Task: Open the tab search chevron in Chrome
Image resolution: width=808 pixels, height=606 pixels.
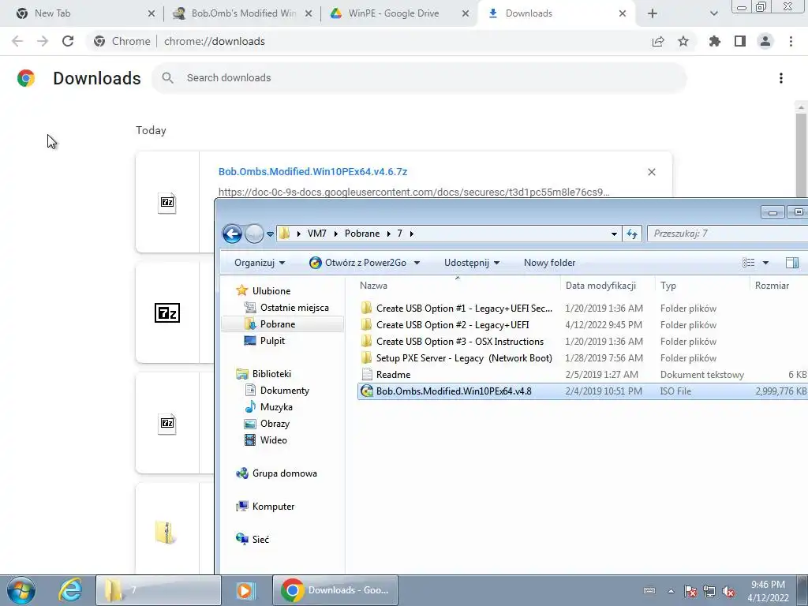Action: [713, 13]
